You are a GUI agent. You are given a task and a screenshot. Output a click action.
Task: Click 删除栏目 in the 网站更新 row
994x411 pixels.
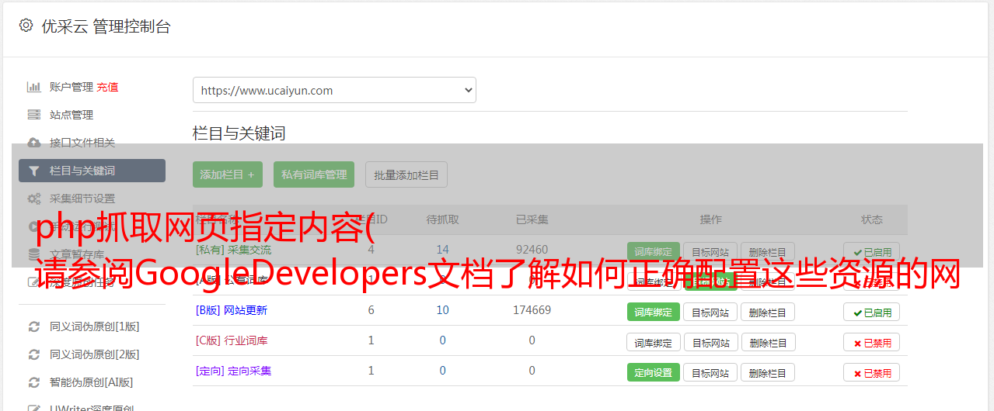(x=768, y=312)
